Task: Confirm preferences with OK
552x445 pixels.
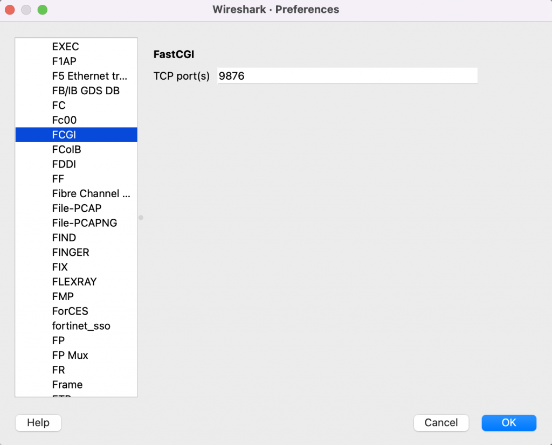Action: click(x=509, y=422)
